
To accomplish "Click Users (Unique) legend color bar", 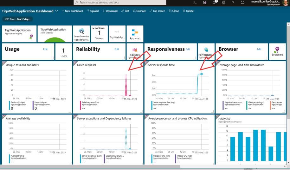I will [33, 105].
